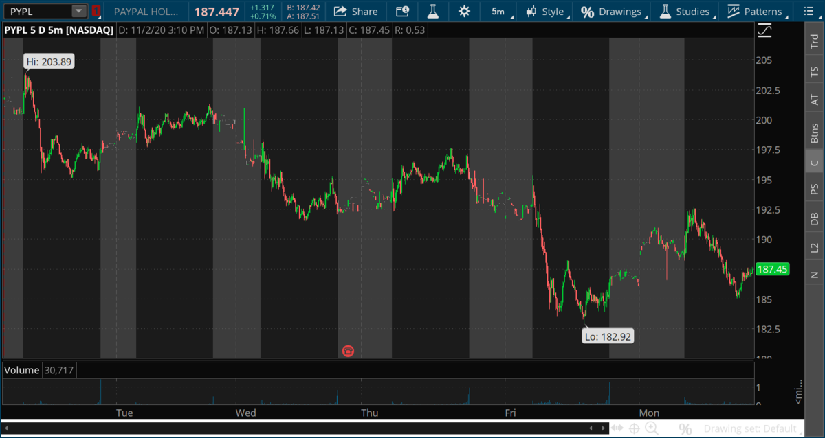The height and width of the screenshot is (438, 825).
Task: Open the TS sidebar tab
Action: pos(815,71)
